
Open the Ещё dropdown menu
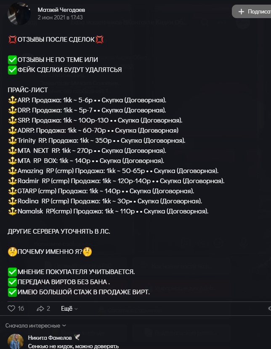69,309
